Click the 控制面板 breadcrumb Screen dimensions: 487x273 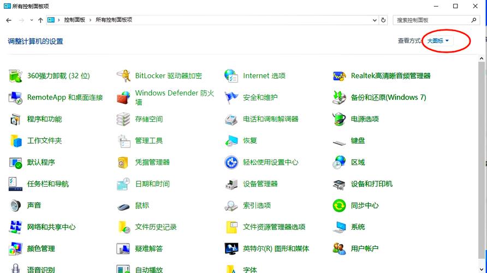pos(75,20)
